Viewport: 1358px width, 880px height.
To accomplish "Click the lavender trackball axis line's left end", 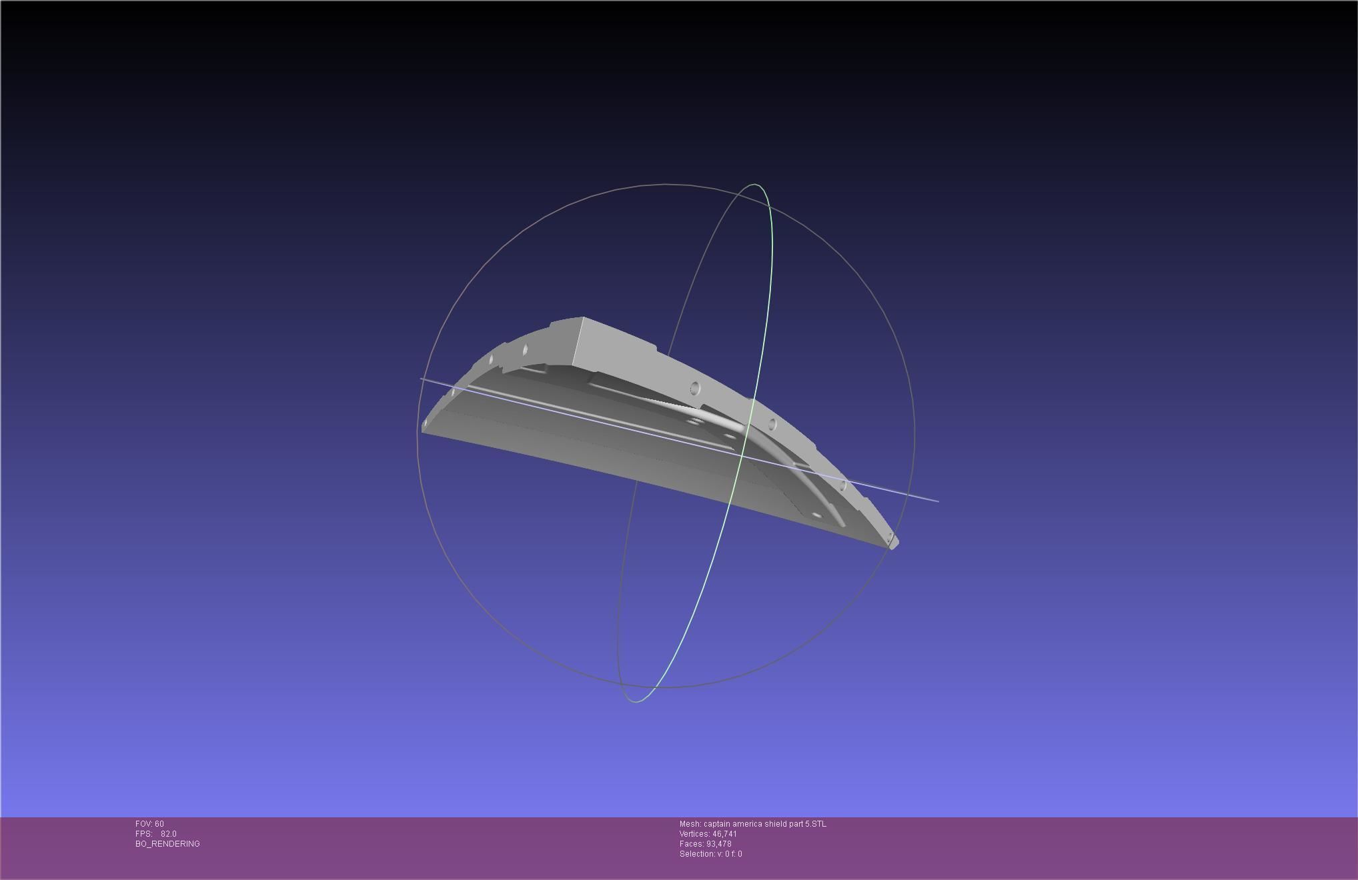I will (423, 379).
